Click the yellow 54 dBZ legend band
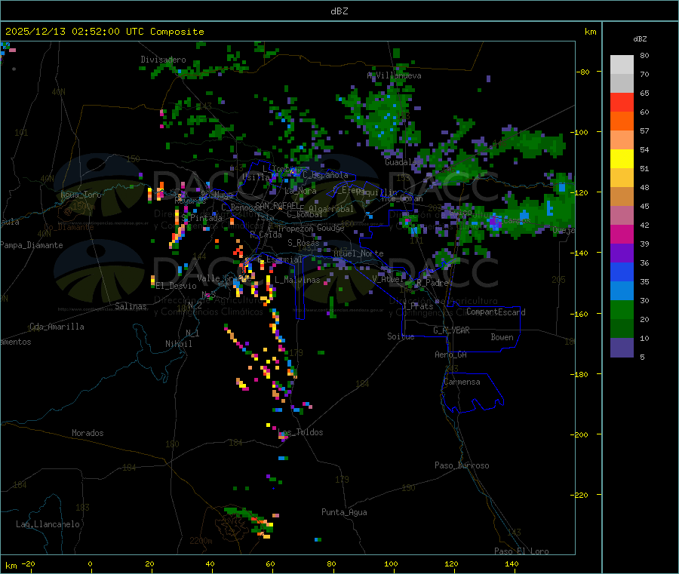679x574 pixels. (622, 159)
